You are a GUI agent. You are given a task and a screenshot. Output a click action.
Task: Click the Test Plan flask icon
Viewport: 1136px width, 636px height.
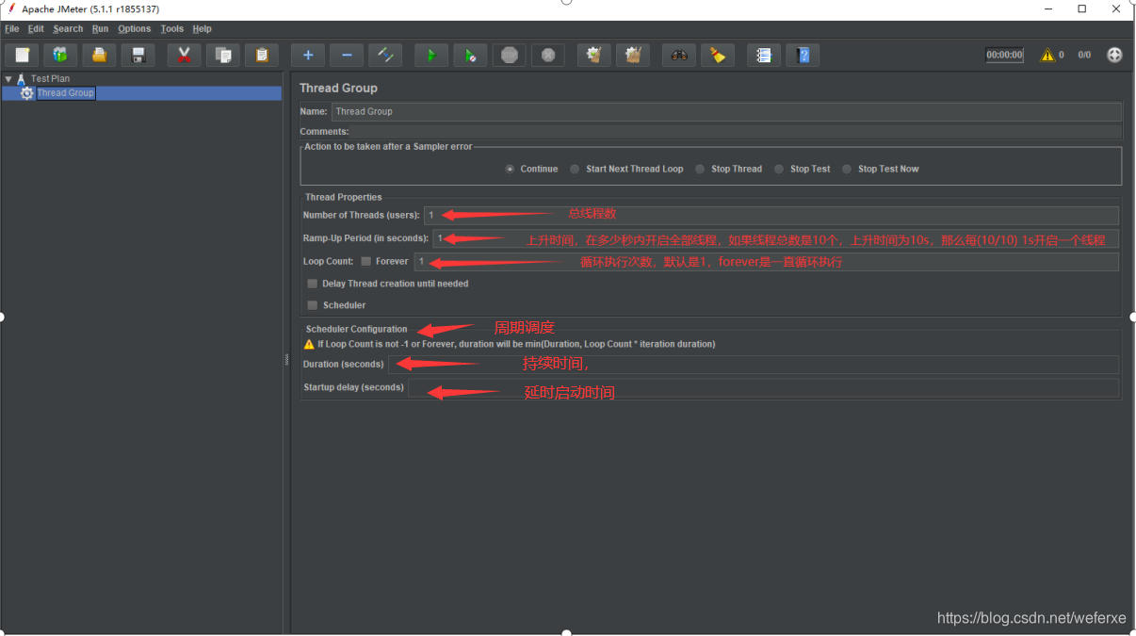tap(21, 79)
